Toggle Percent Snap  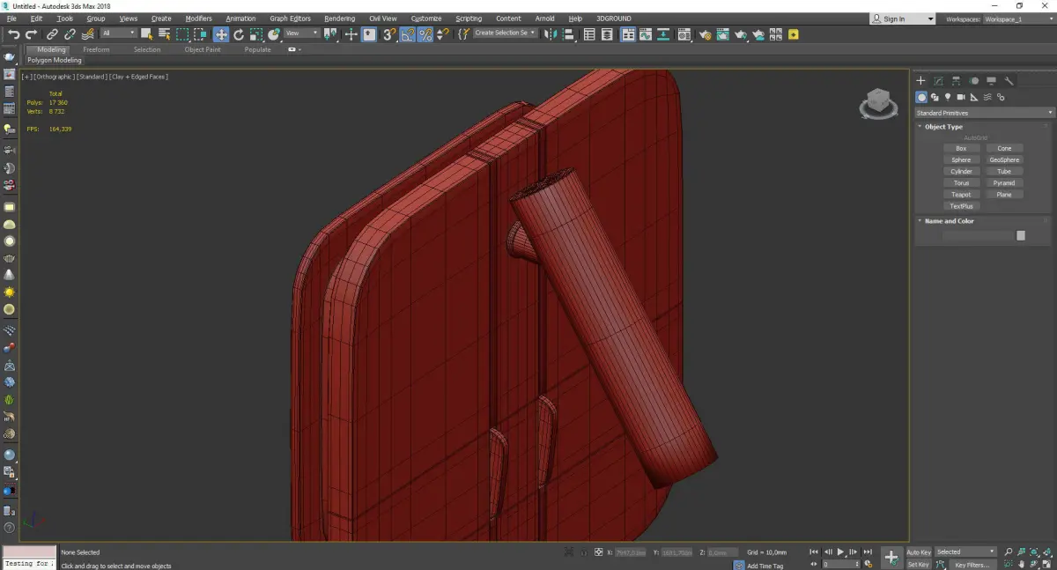[425, 34]
